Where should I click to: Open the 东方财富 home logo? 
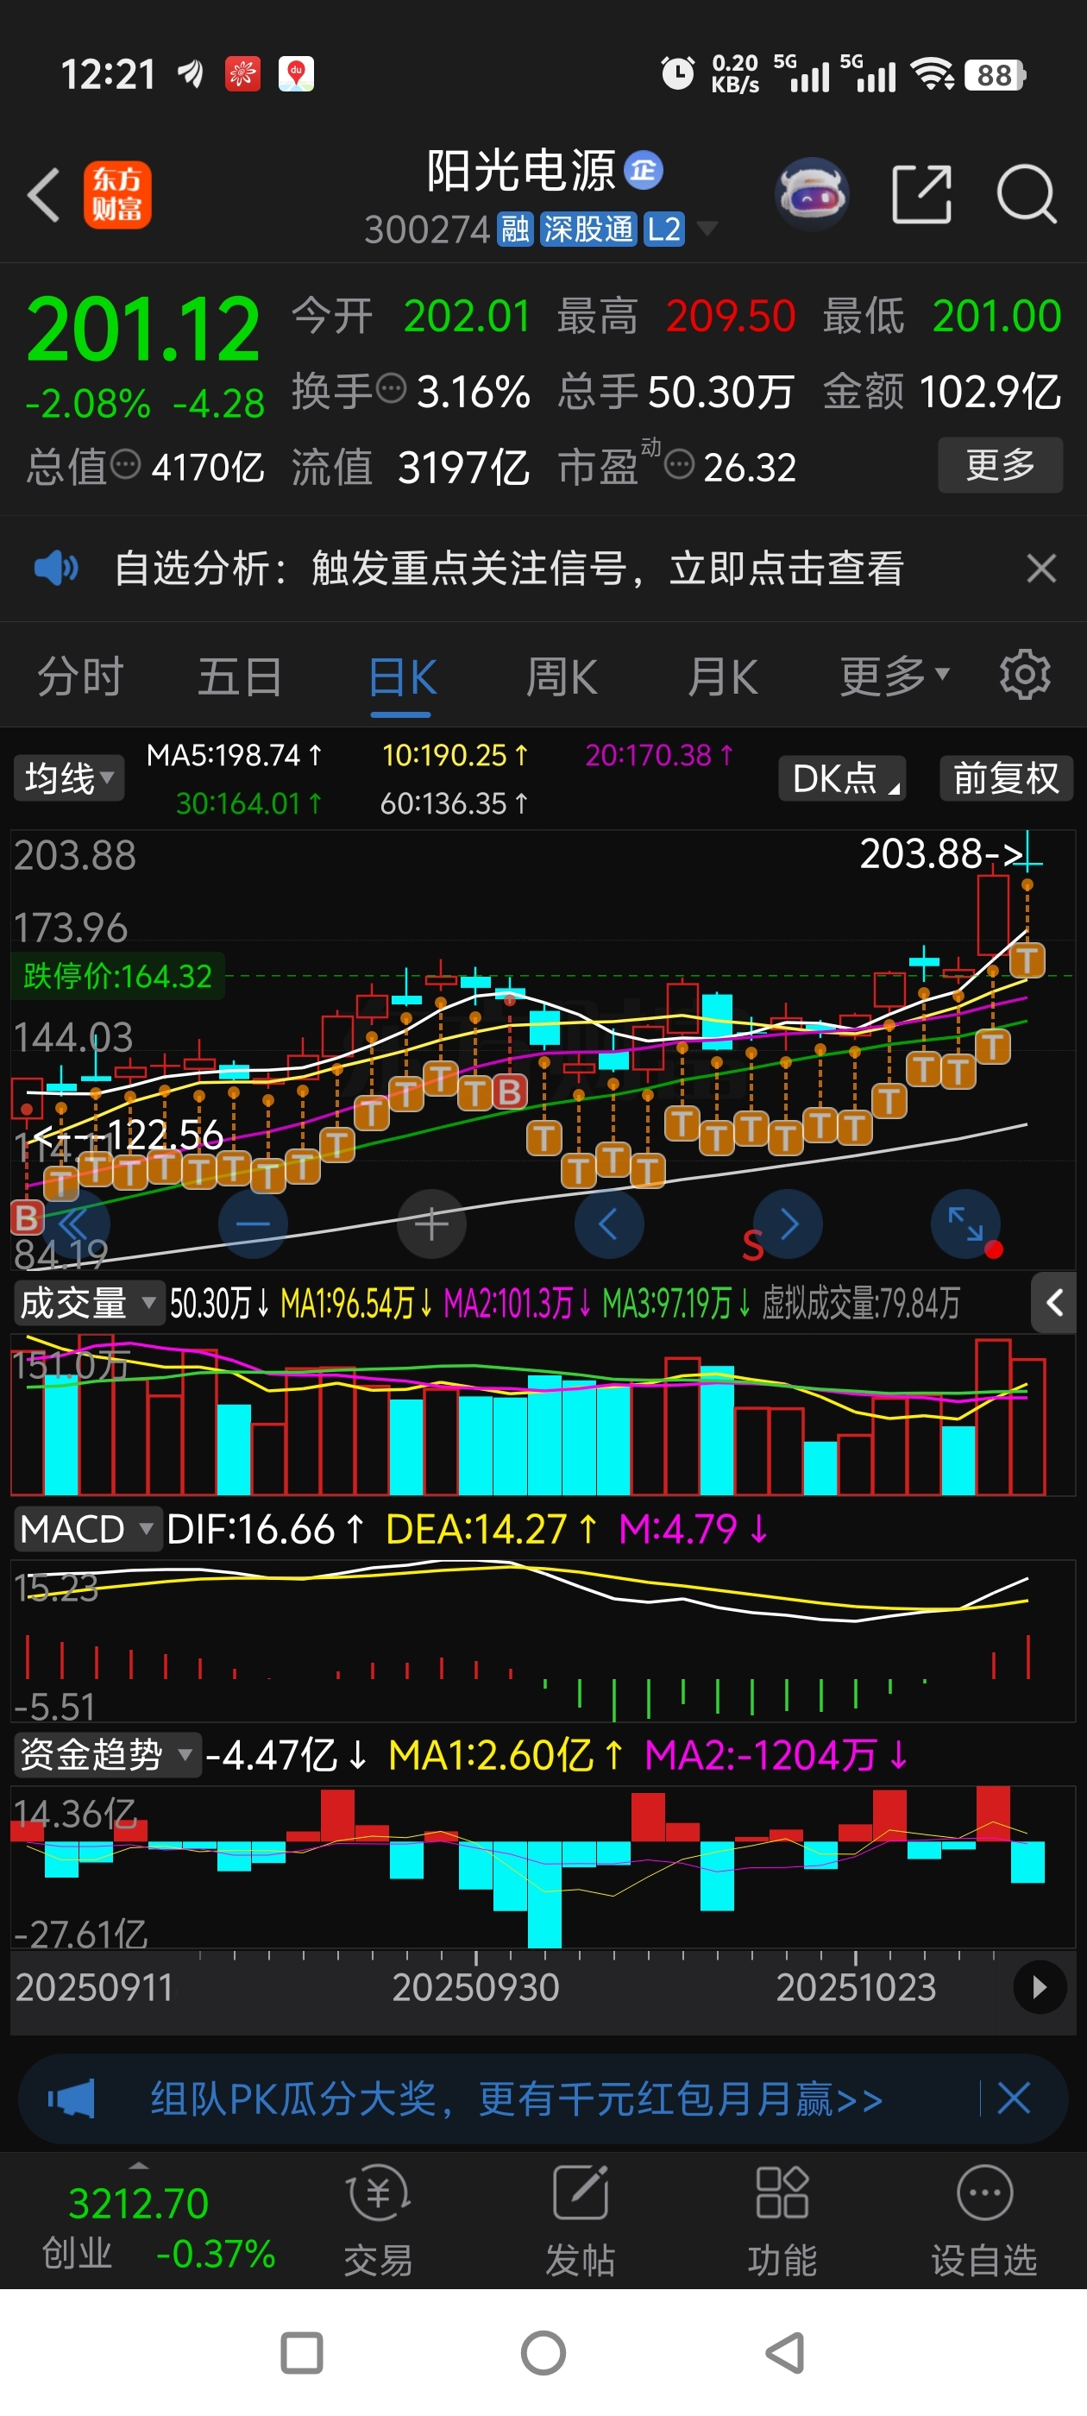tap(117, 195)
